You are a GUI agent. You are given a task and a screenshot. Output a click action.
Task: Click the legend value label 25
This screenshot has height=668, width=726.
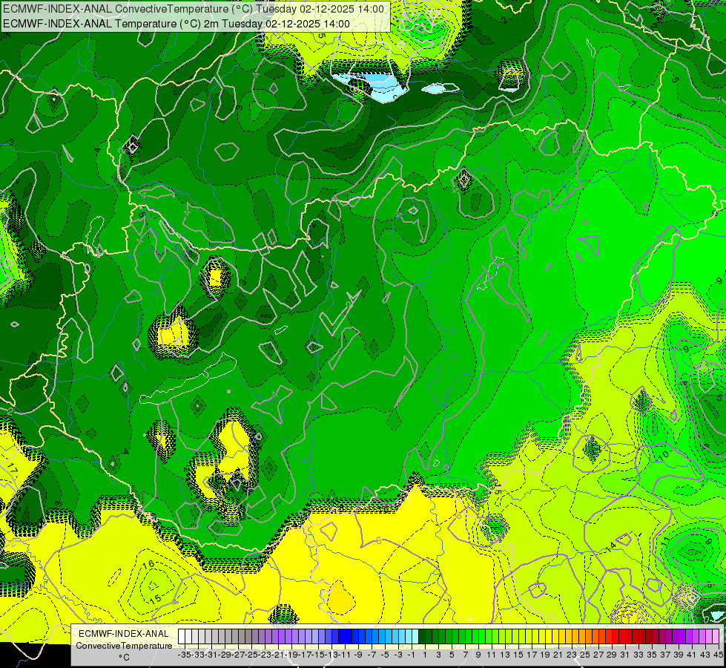pyautogui.click(x=585, y=655)
